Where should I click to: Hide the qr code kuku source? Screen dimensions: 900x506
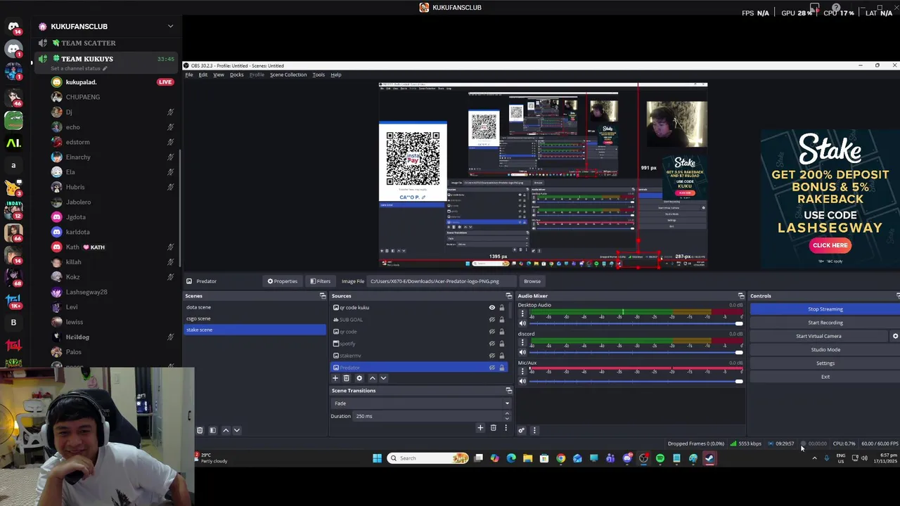pyautogui.click(x=492, y=308)
